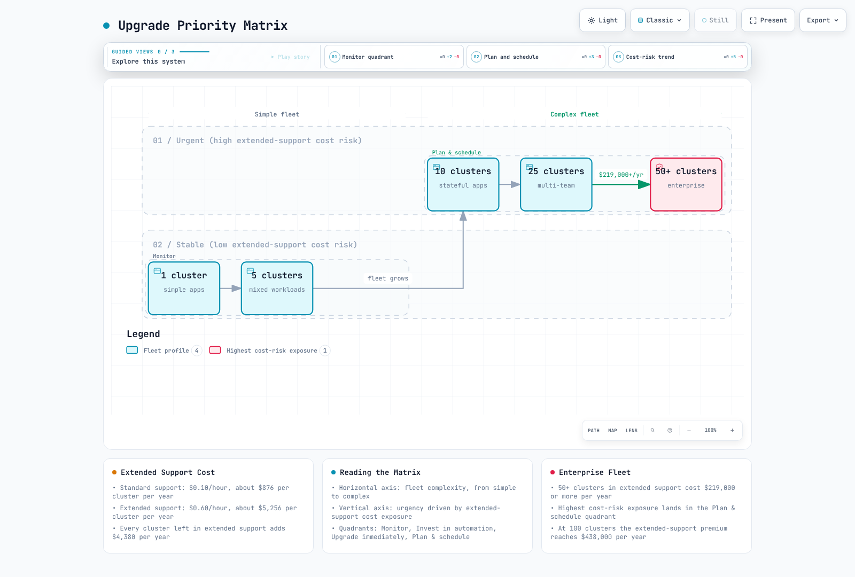This screenshot has height=577, width=855.
Task: Select the 25 clusters multi-team node
Action: [x=556, y=184]
